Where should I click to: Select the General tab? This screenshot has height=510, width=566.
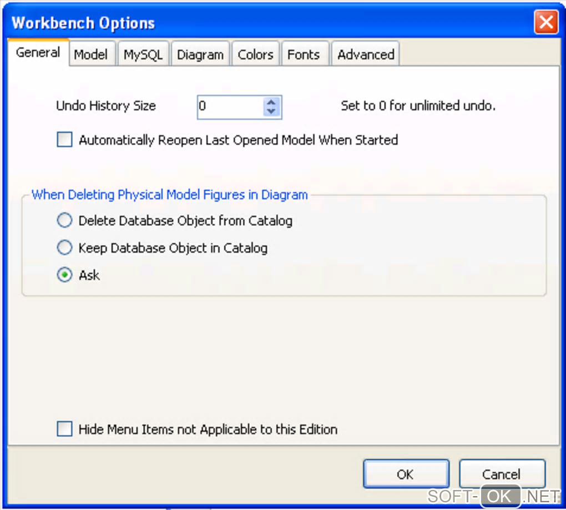point(38,53)
